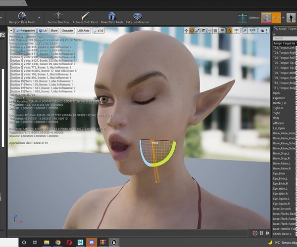The height and width of the screenshot is (247, 297).
Task: Select the Mesh editor mode button
Action: click(x=271, y=18)
